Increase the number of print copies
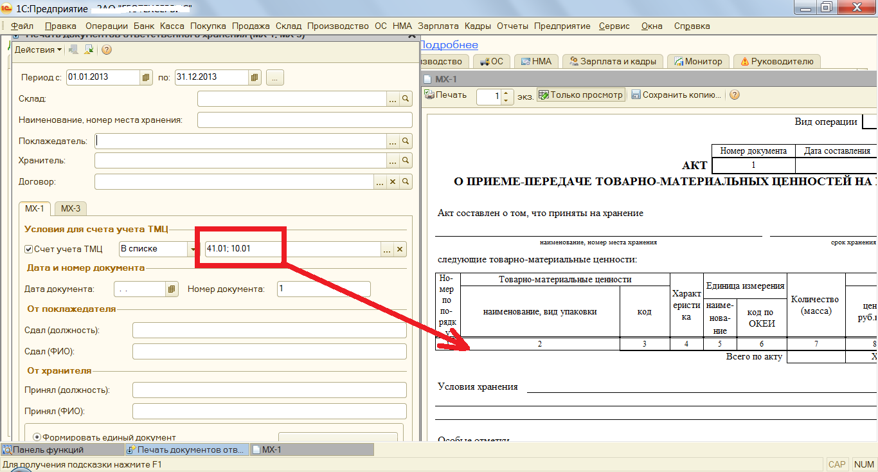Image resolution: width=878 pixels, height=472 pixels. (505, 93)
